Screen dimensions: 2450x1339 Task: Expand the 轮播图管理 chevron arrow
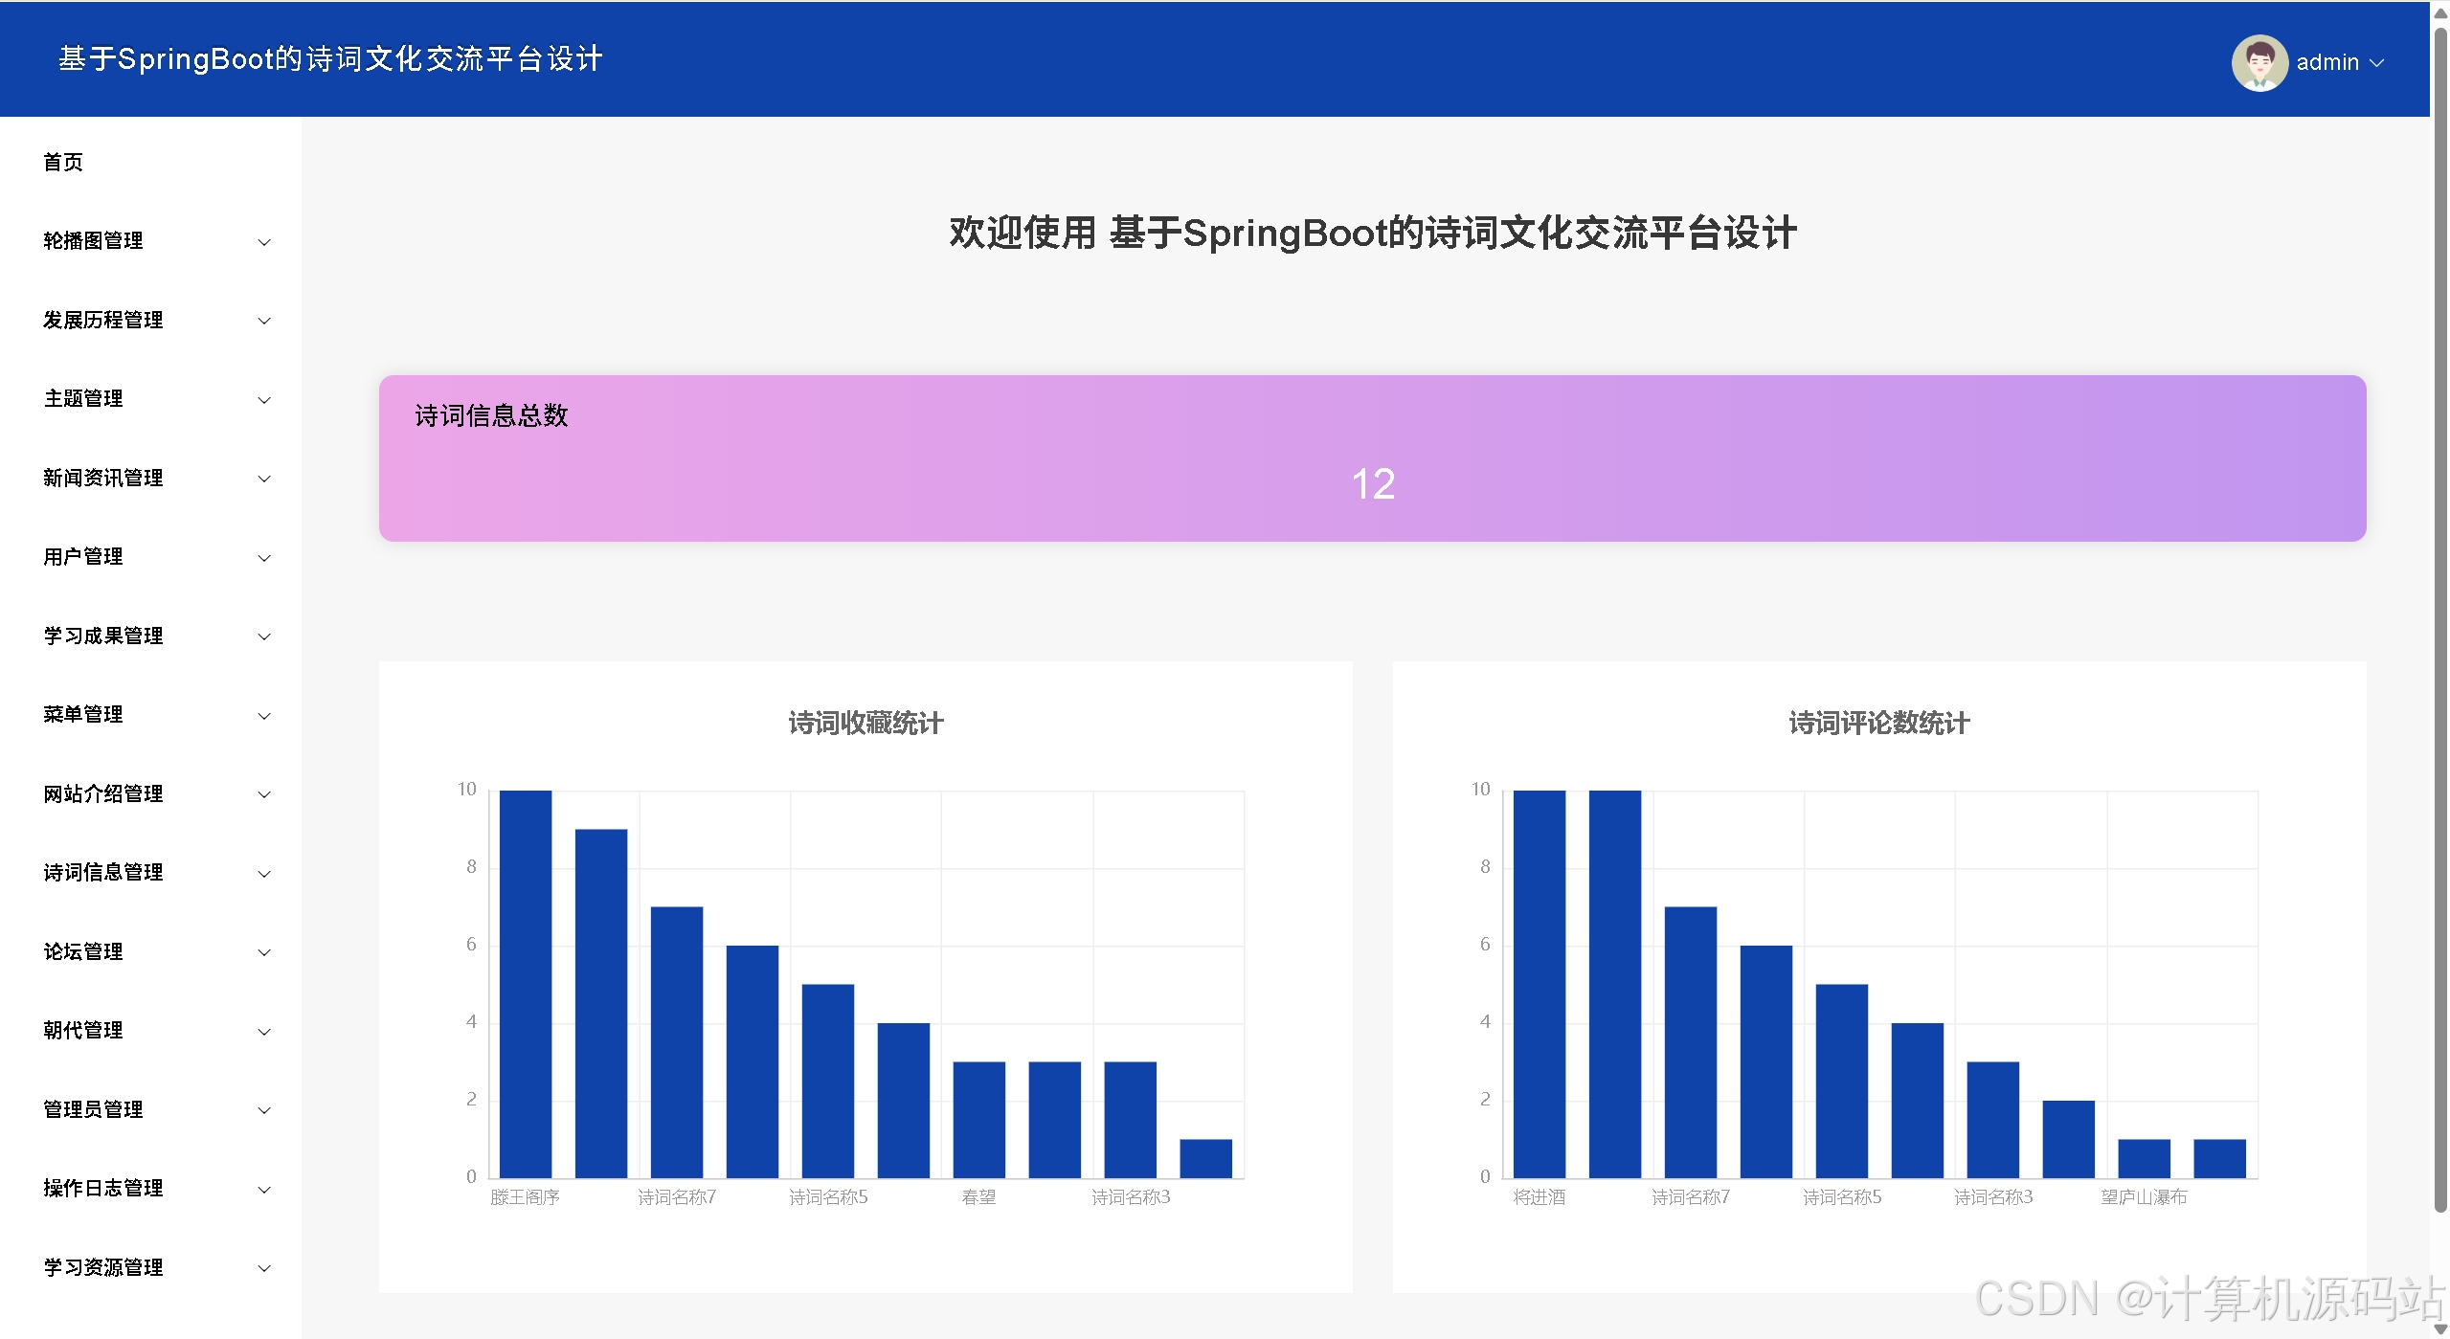pos(264,242)
